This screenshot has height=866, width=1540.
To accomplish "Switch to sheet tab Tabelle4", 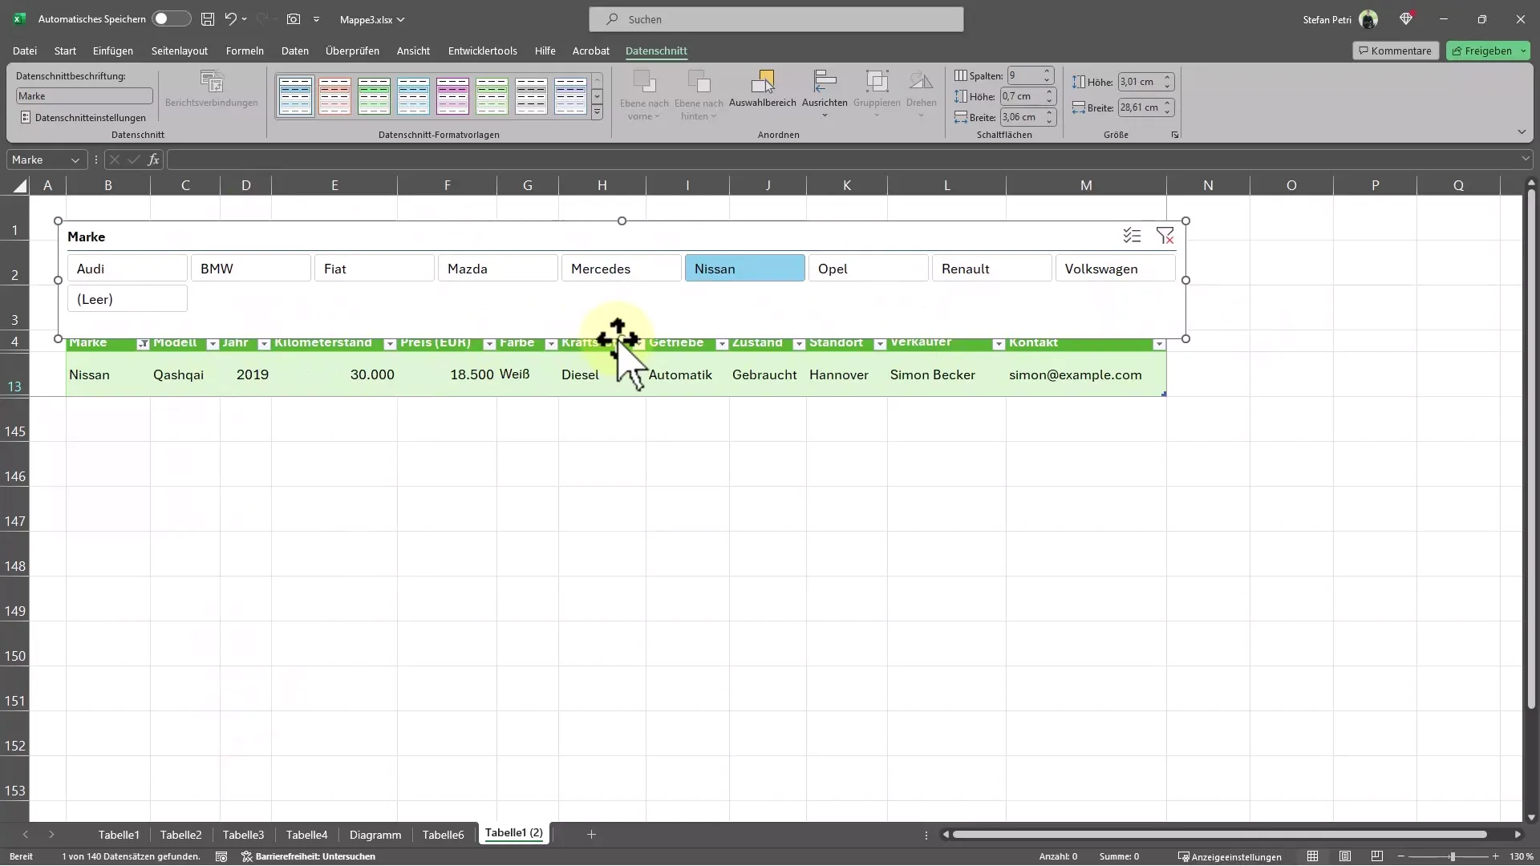I will [x=306, y=835].
